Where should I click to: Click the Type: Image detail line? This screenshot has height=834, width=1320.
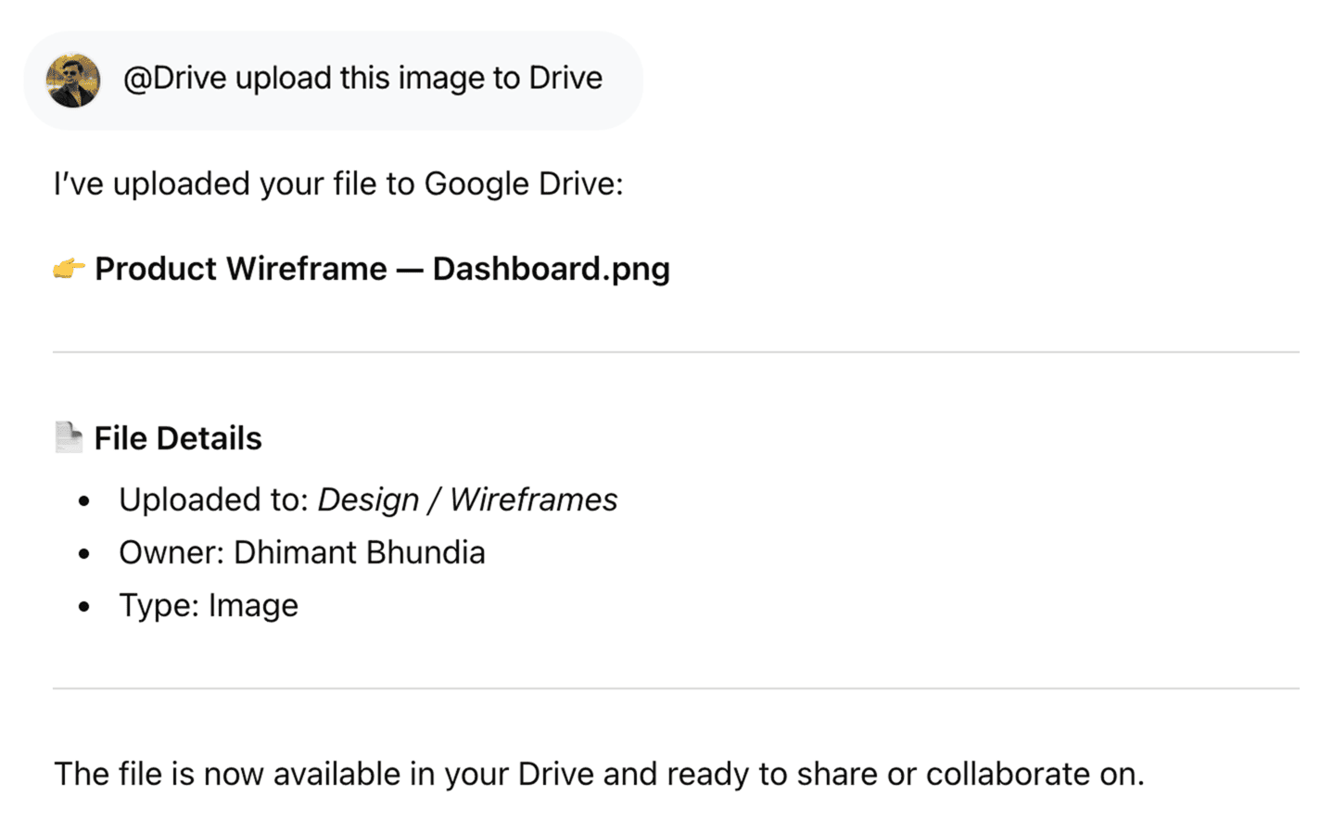point(208,605)
